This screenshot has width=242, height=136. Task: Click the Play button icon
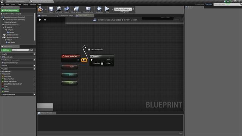pos(107,9)
